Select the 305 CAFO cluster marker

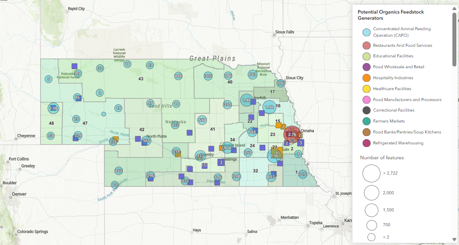point(208,76)
